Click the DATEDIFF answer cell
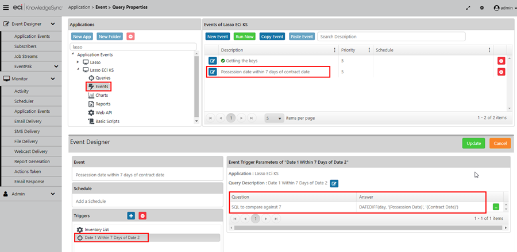Viewport: 517px width, 252px height. (422, 207)
